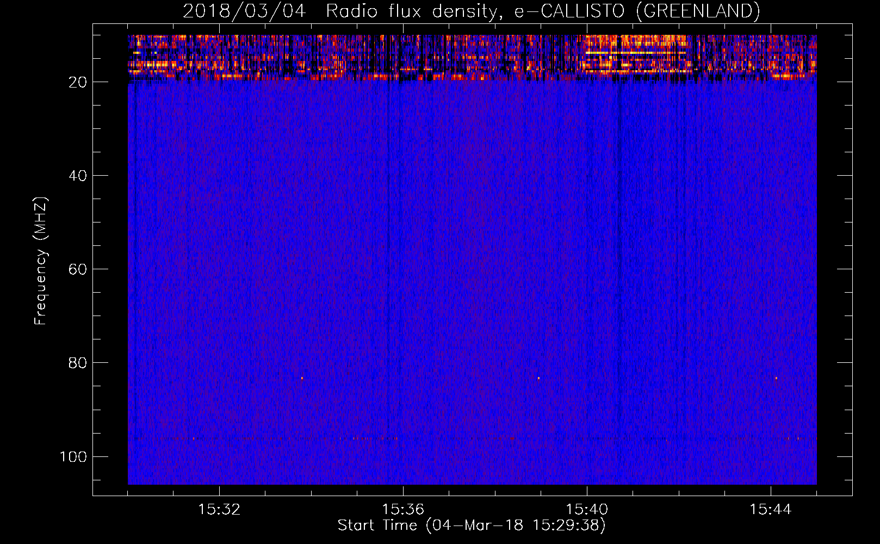This screenshot has height=544, width=880.
Task: Click the orange dot near 15:39 at 83 MHz
Action: coord(538,378)
